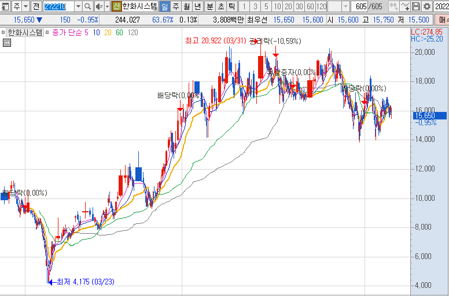This screenshot has height=296, width=449.
Task: Click the green 신 badge icon
Action: pos(116,6)
